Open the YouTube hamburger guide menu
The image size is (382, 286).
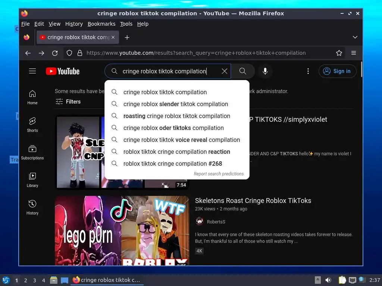click(x=32, y=71)
